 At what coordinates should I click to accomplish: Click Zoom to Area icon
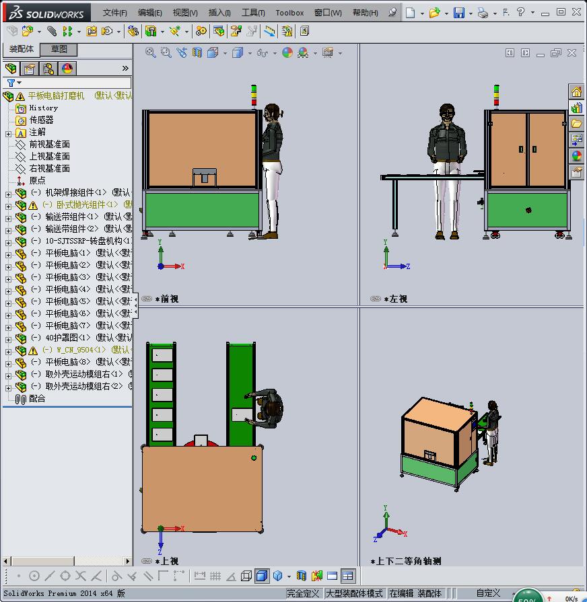pos(166,52)
